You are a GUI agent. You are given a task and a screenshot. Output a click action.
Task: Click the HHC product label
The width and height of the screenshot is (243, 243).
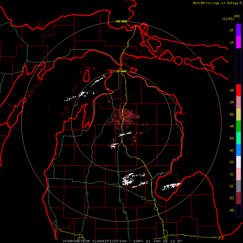pos(237,16)
